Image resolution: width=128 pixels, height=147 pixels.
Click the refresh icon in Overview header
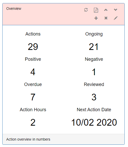click(x=86, y=10)
